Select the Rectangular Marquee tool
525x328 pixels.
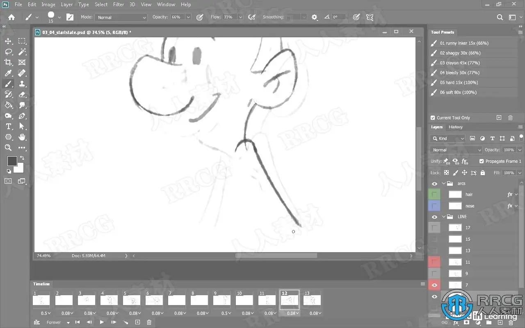coord(22,41)
